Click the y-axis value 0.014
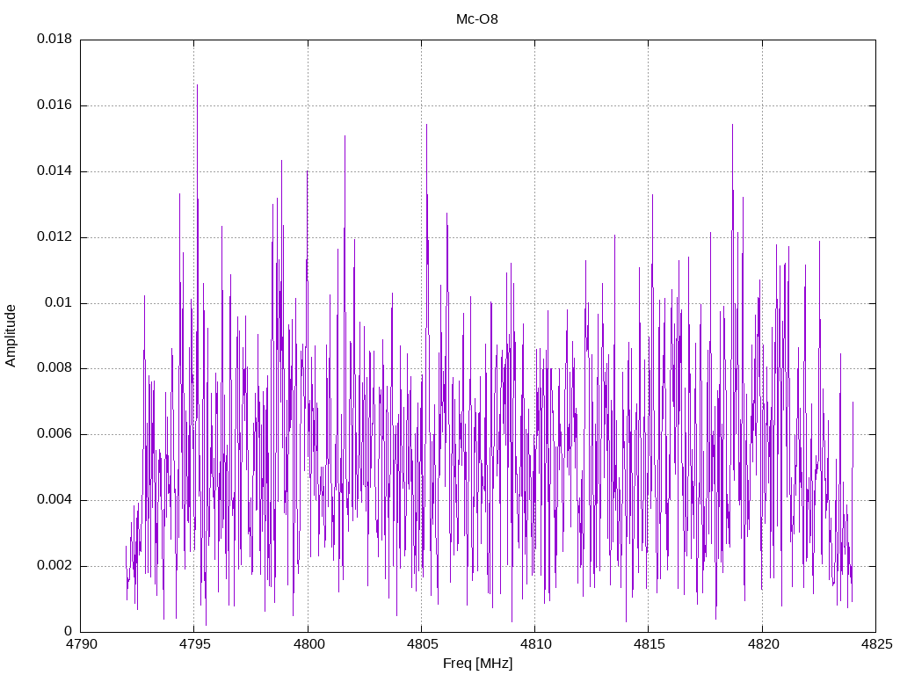This screenshot has height=675, width=900. (54, 171)
